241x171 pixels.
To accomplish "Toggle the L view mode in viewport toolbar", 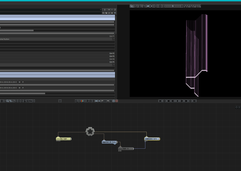I will tap(156, 6).
